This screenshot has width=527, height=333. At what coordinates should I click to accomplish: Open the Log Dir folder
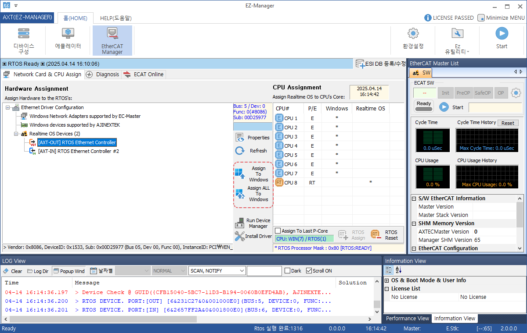click(x=38, y=271)
